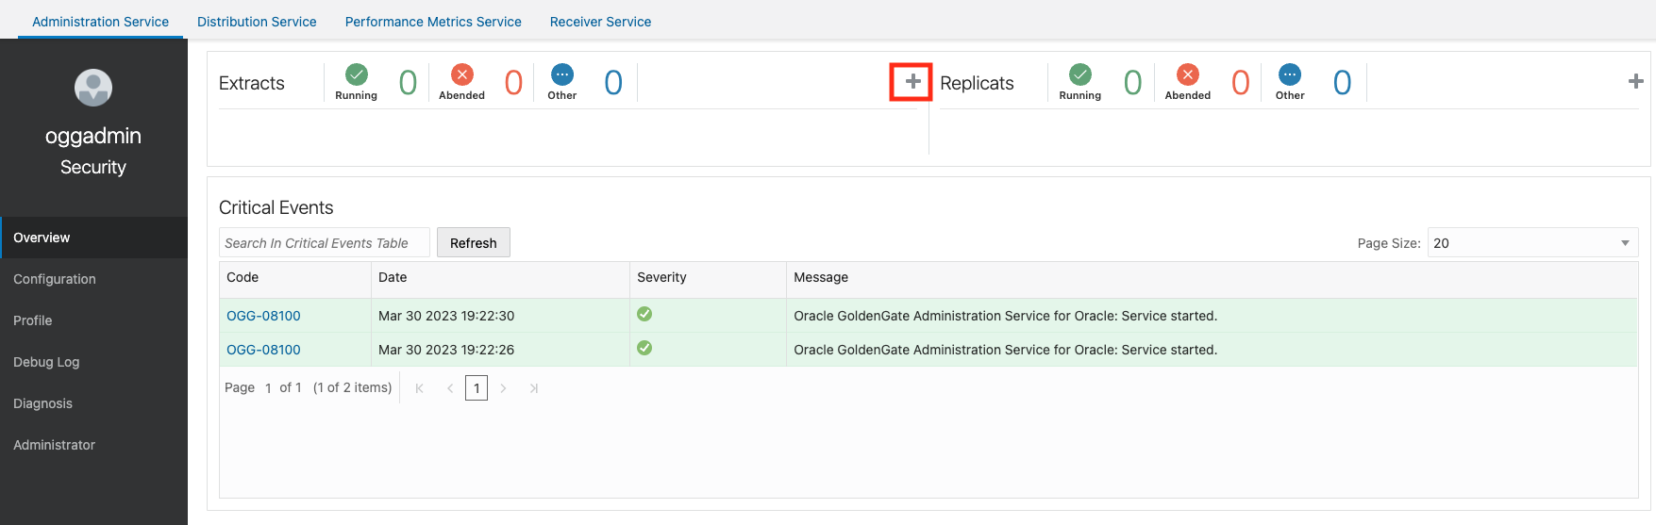Viewport: 1656px width, 525px height.
Task: Click the oggadmin username text
Action: click(93, 136)
